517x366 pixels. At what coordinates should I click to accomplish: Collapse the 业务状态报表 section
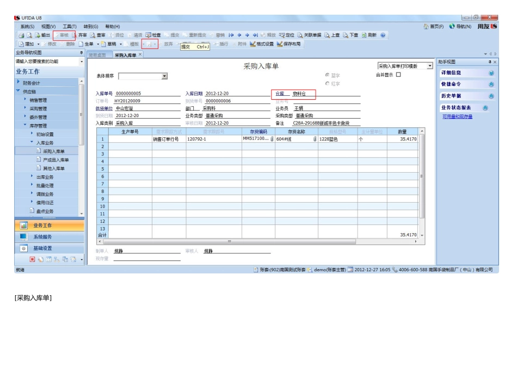485,108
